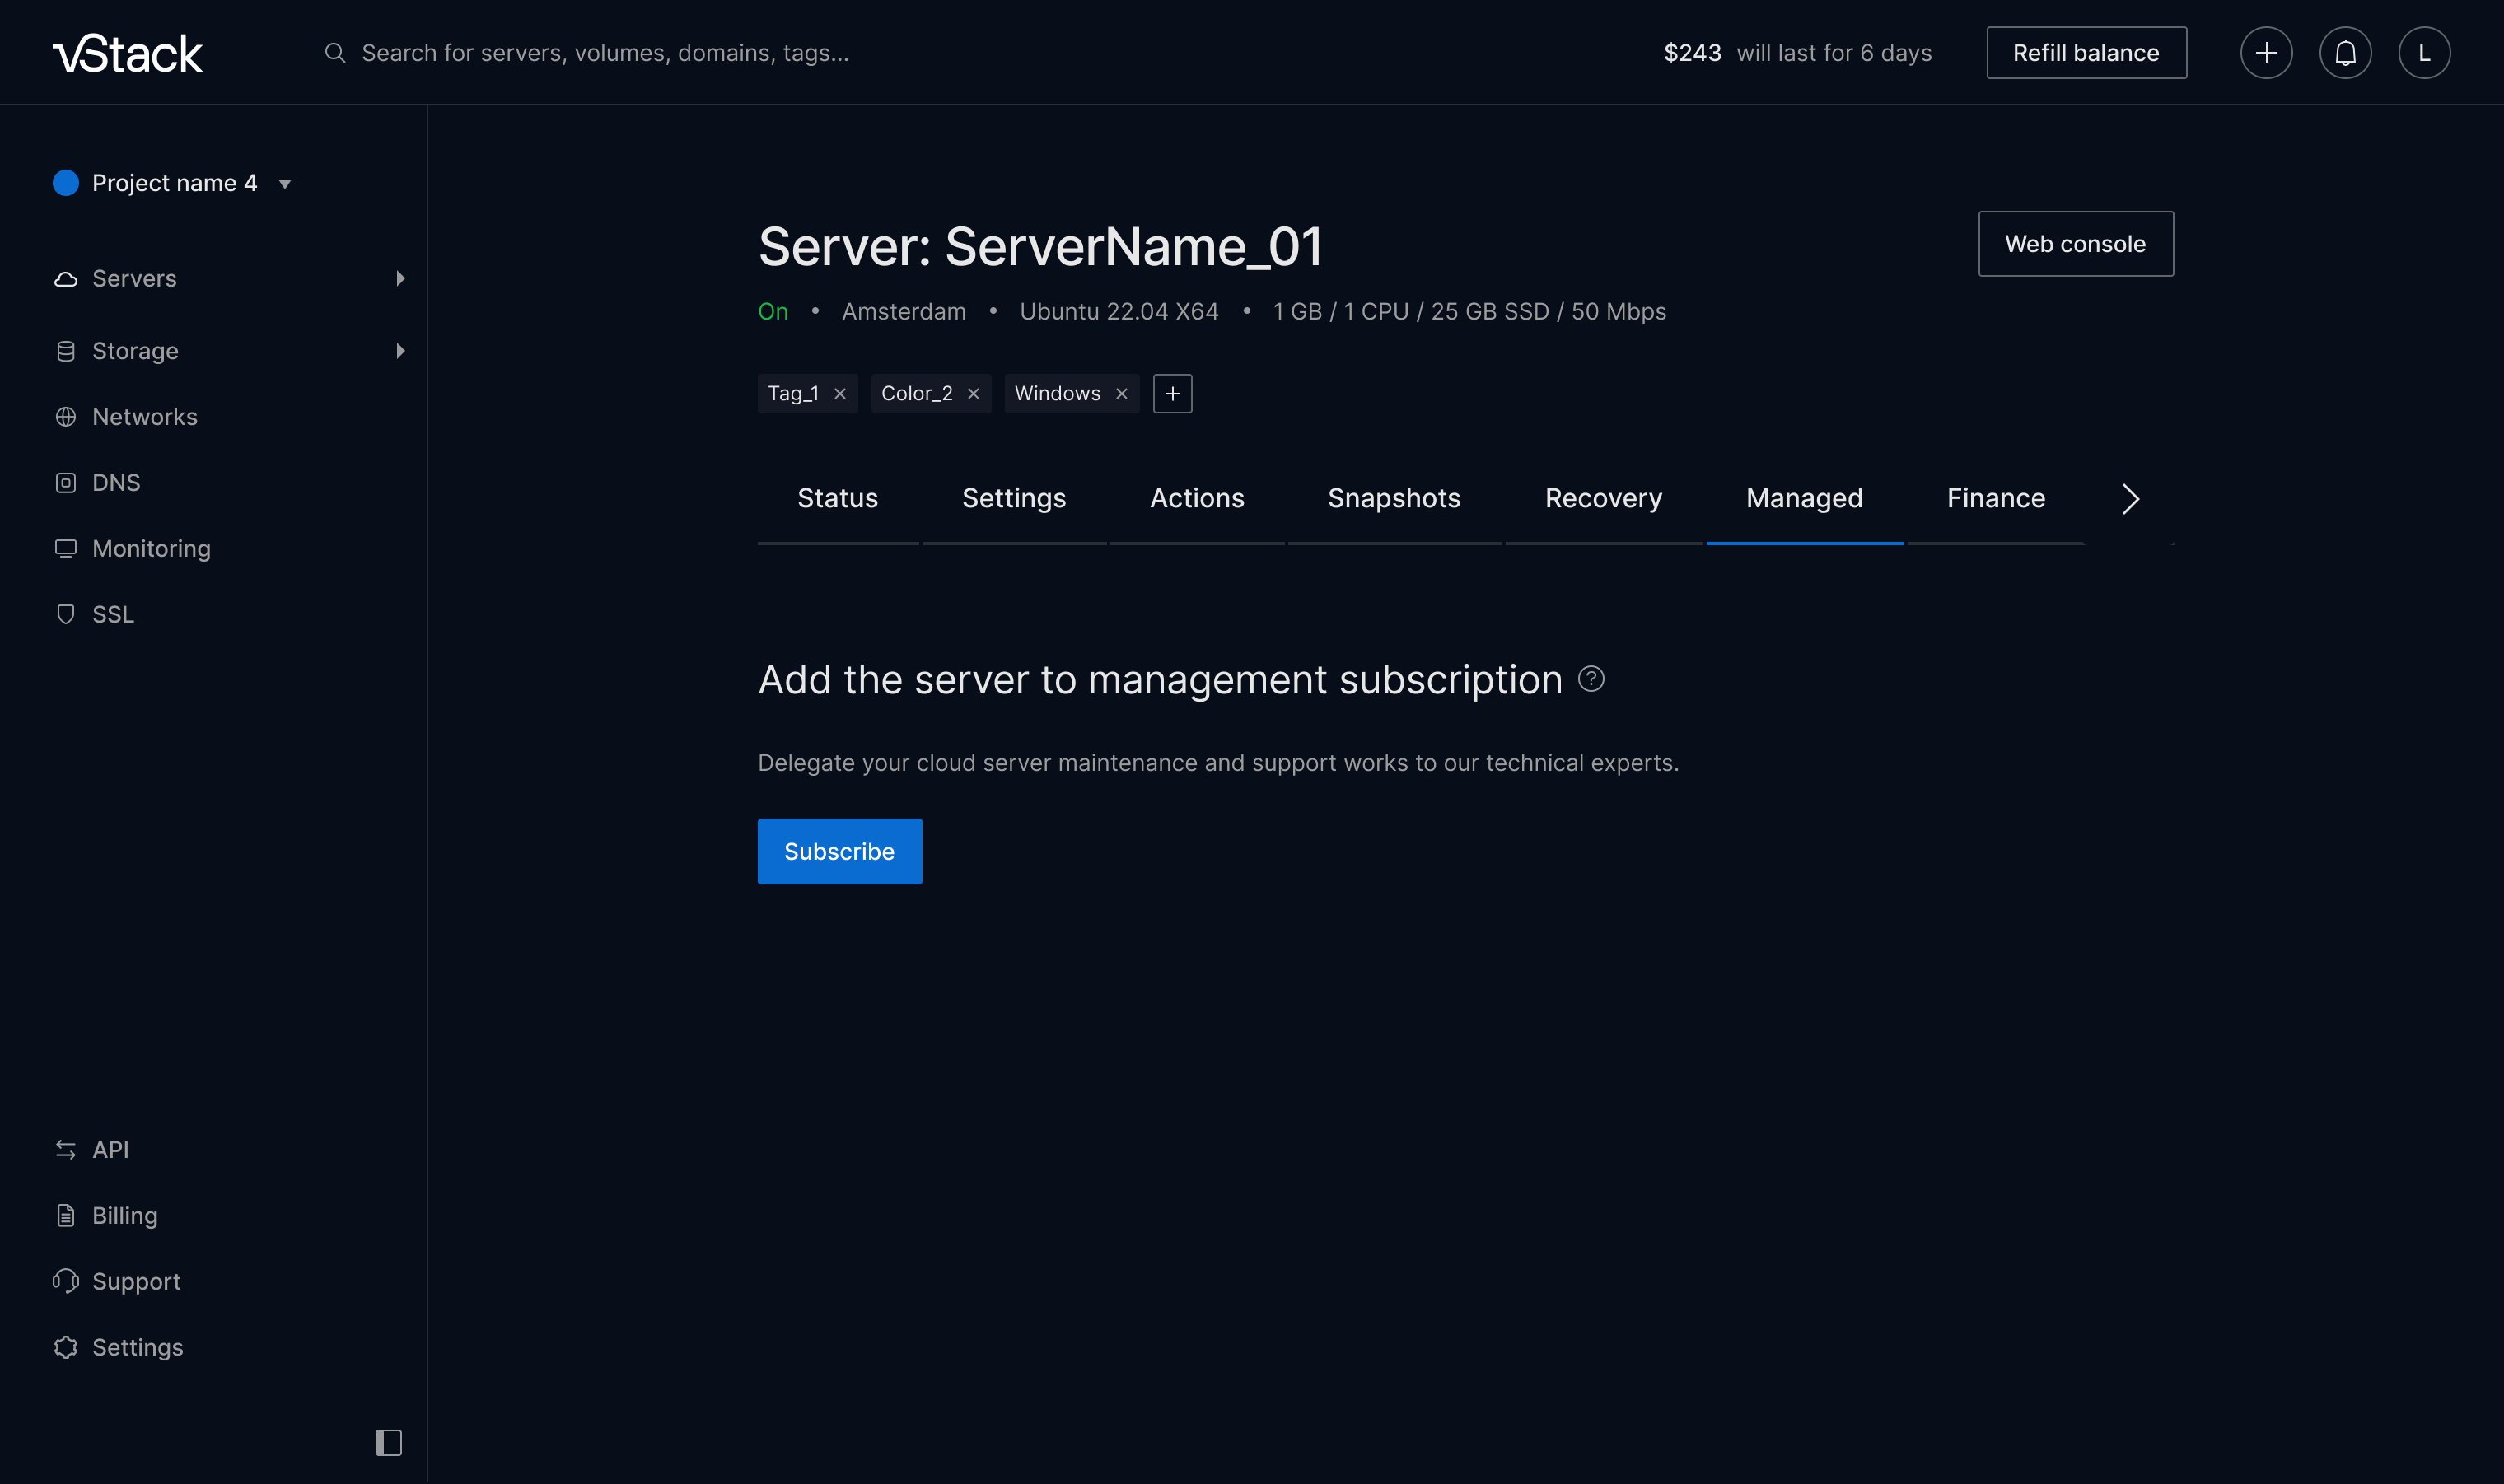
Task: Switch to the Actions tab
Action: (x=1197, y=499)
